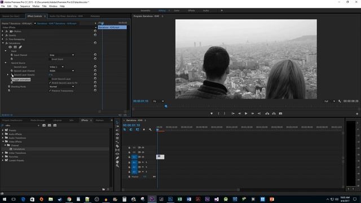Uncheck Stretch Second Layer to Fit
Viewport: 361px width, 203px height.
pos(50,83)
